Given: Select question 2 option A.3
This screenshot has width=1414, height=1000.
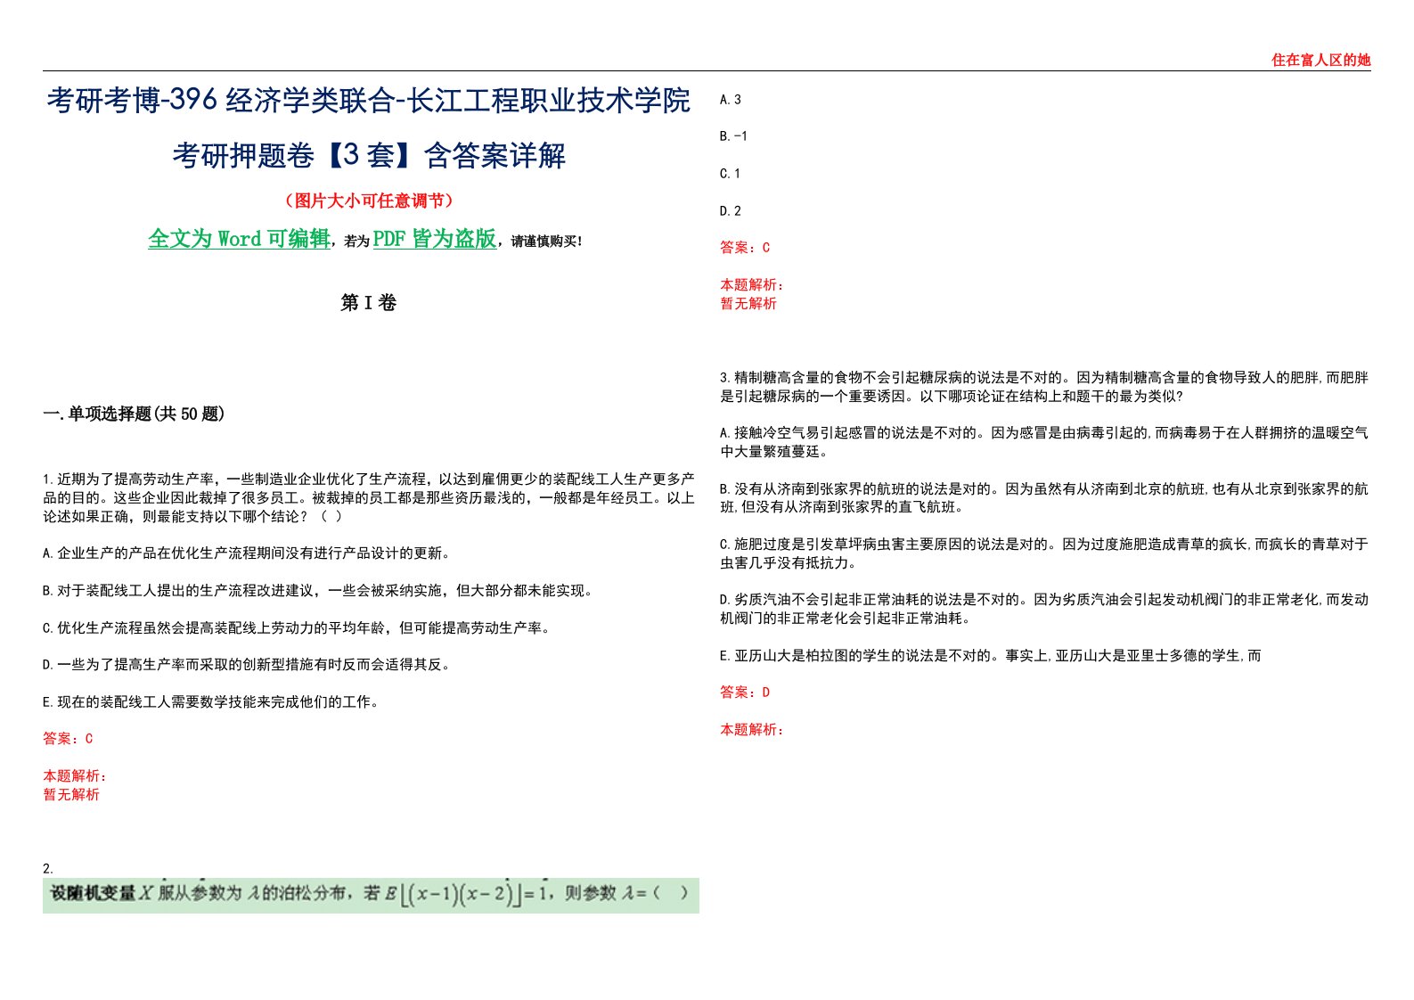Looking at the screenshot, I should point(731,100).
